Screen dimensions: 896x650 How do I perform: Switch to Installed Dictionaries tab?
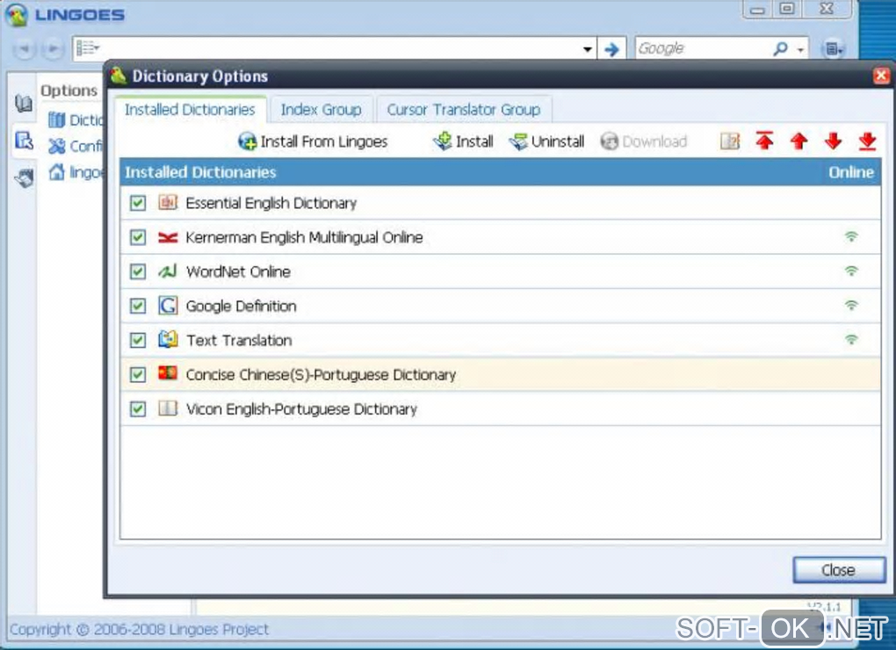click(x=190, y=109)
